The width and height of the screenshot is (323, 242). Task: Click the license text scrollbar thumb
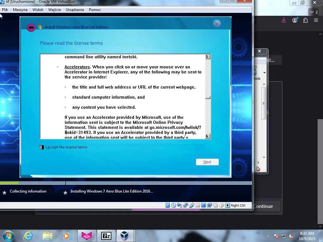208,98
